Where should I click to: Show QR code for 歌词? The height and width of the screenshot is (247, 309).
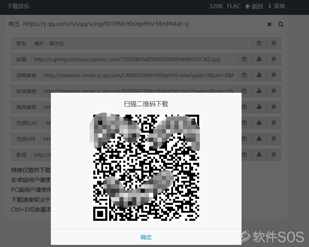pyautogui.click(x=274, y=155)
